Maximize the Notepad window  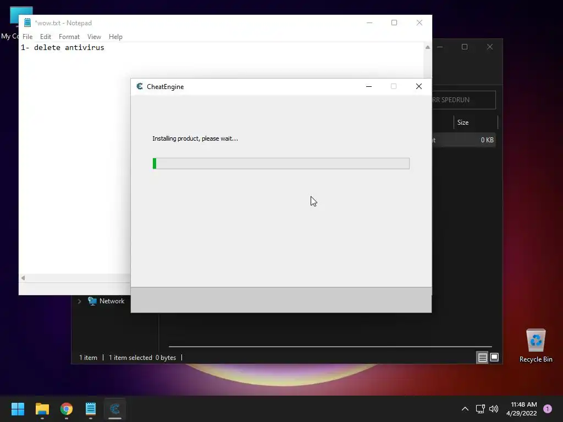tap(394, 23)
